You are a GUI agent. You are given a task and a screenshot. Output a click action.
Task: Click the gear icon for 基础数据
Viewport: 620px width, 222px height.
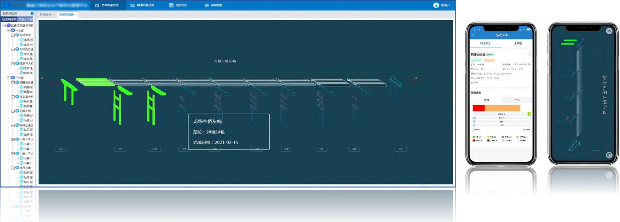(x=206, y=6)
